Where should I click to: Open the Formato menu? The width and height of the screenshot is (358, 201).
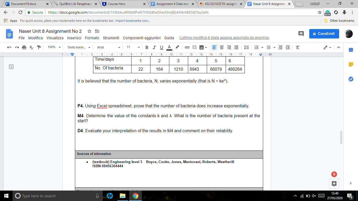[92, 38]
